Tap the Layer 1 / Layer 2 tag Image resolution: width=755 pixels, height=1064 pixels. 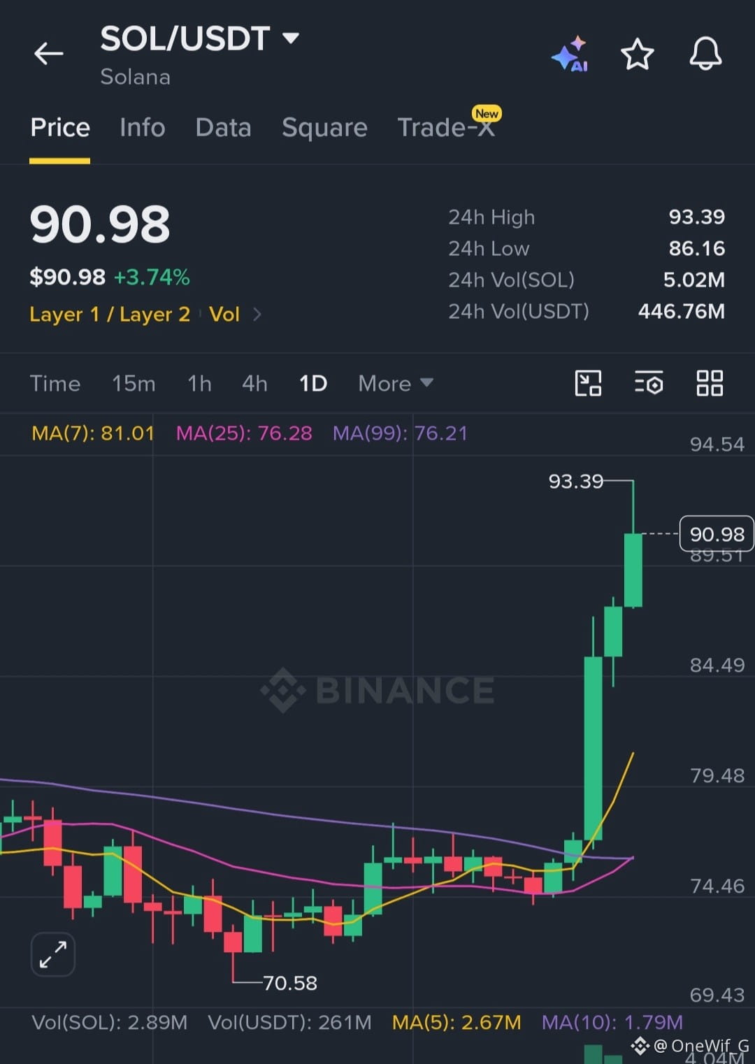(x=110, y=315)
